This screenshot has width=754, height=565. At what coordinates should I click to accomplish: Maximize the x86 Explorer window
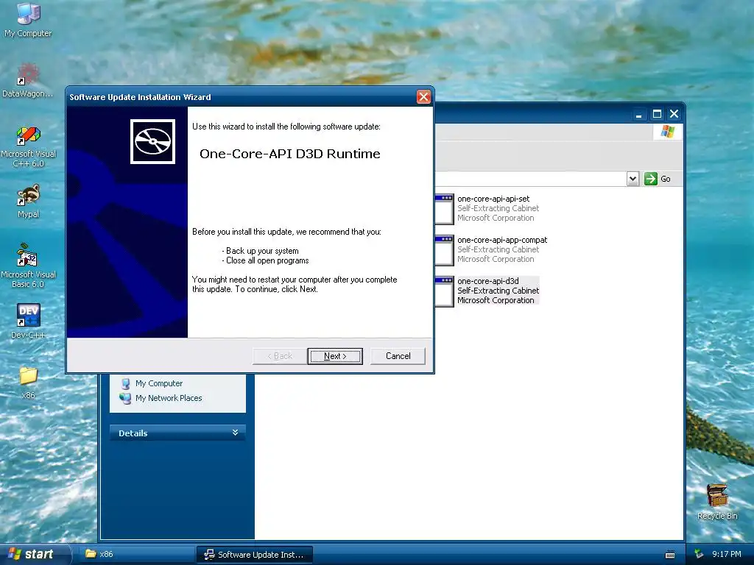pyautogui.click(x=657, y=114)
